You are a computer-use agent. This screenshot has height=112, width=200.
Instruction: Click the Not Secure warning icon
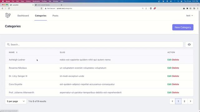46,8
